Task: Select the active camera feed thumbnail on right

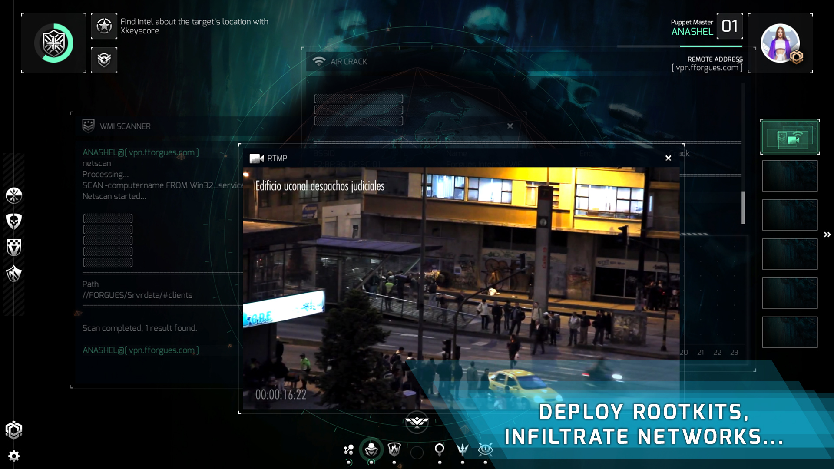Action: [x=790, y=137]
